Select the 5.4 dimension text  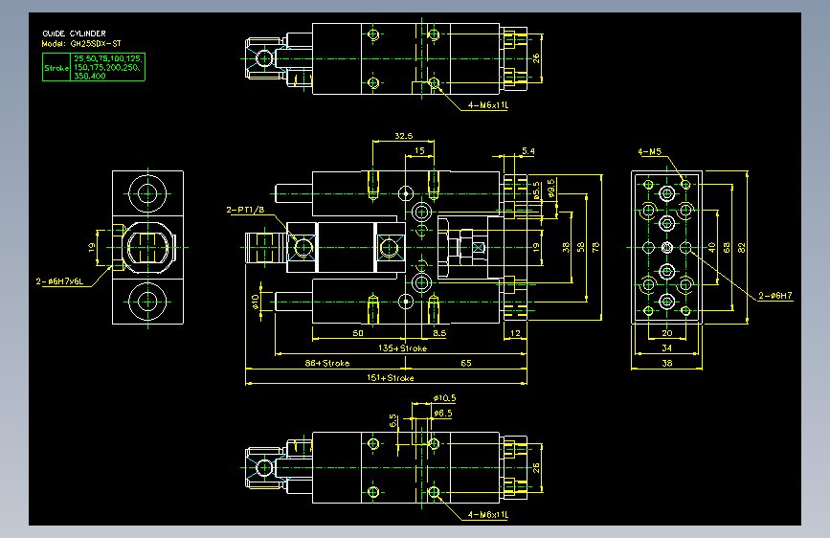pos(527,151)
